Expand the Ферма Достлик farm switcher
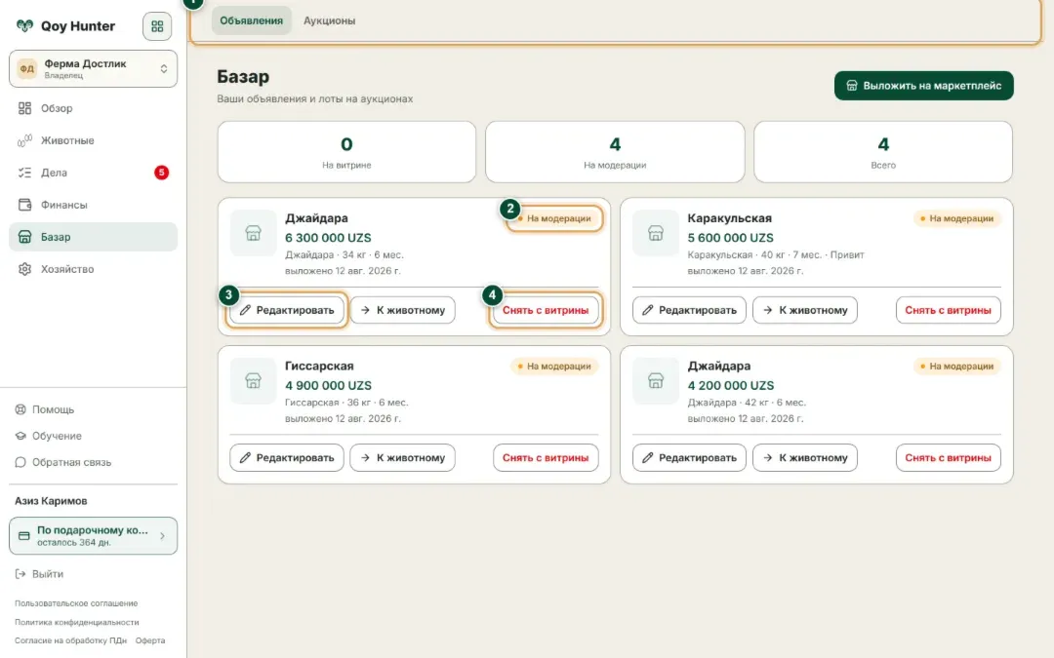The image size is (1054, 658). [94, 68]
